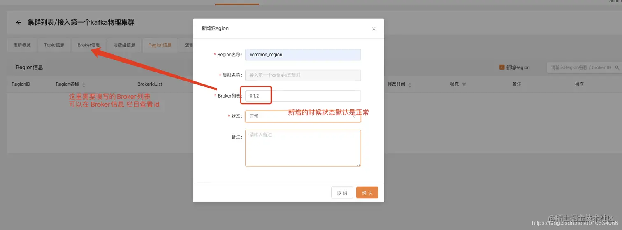622x230 pixels.
Task: Sort by Region名称 column arrows
Action: tap(84, 84)
